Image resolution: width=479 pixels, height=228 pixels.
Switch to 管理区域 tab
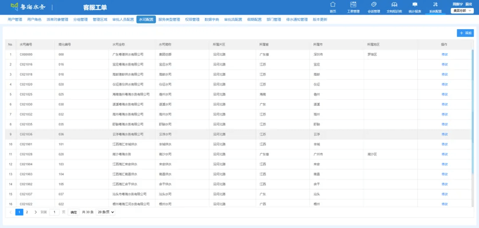[100, 19]
